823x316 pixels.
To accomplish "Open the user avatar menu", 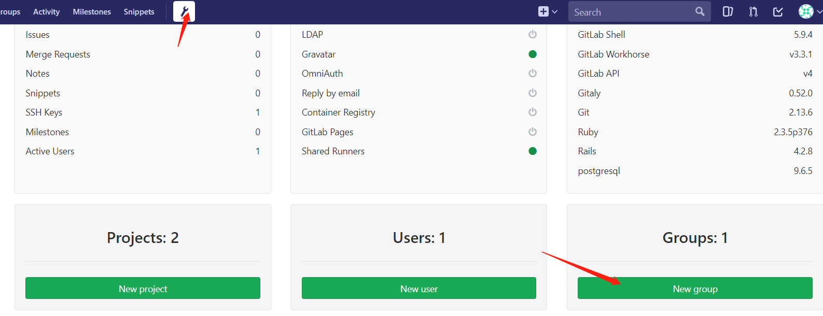I will click(x=810, y=11).
